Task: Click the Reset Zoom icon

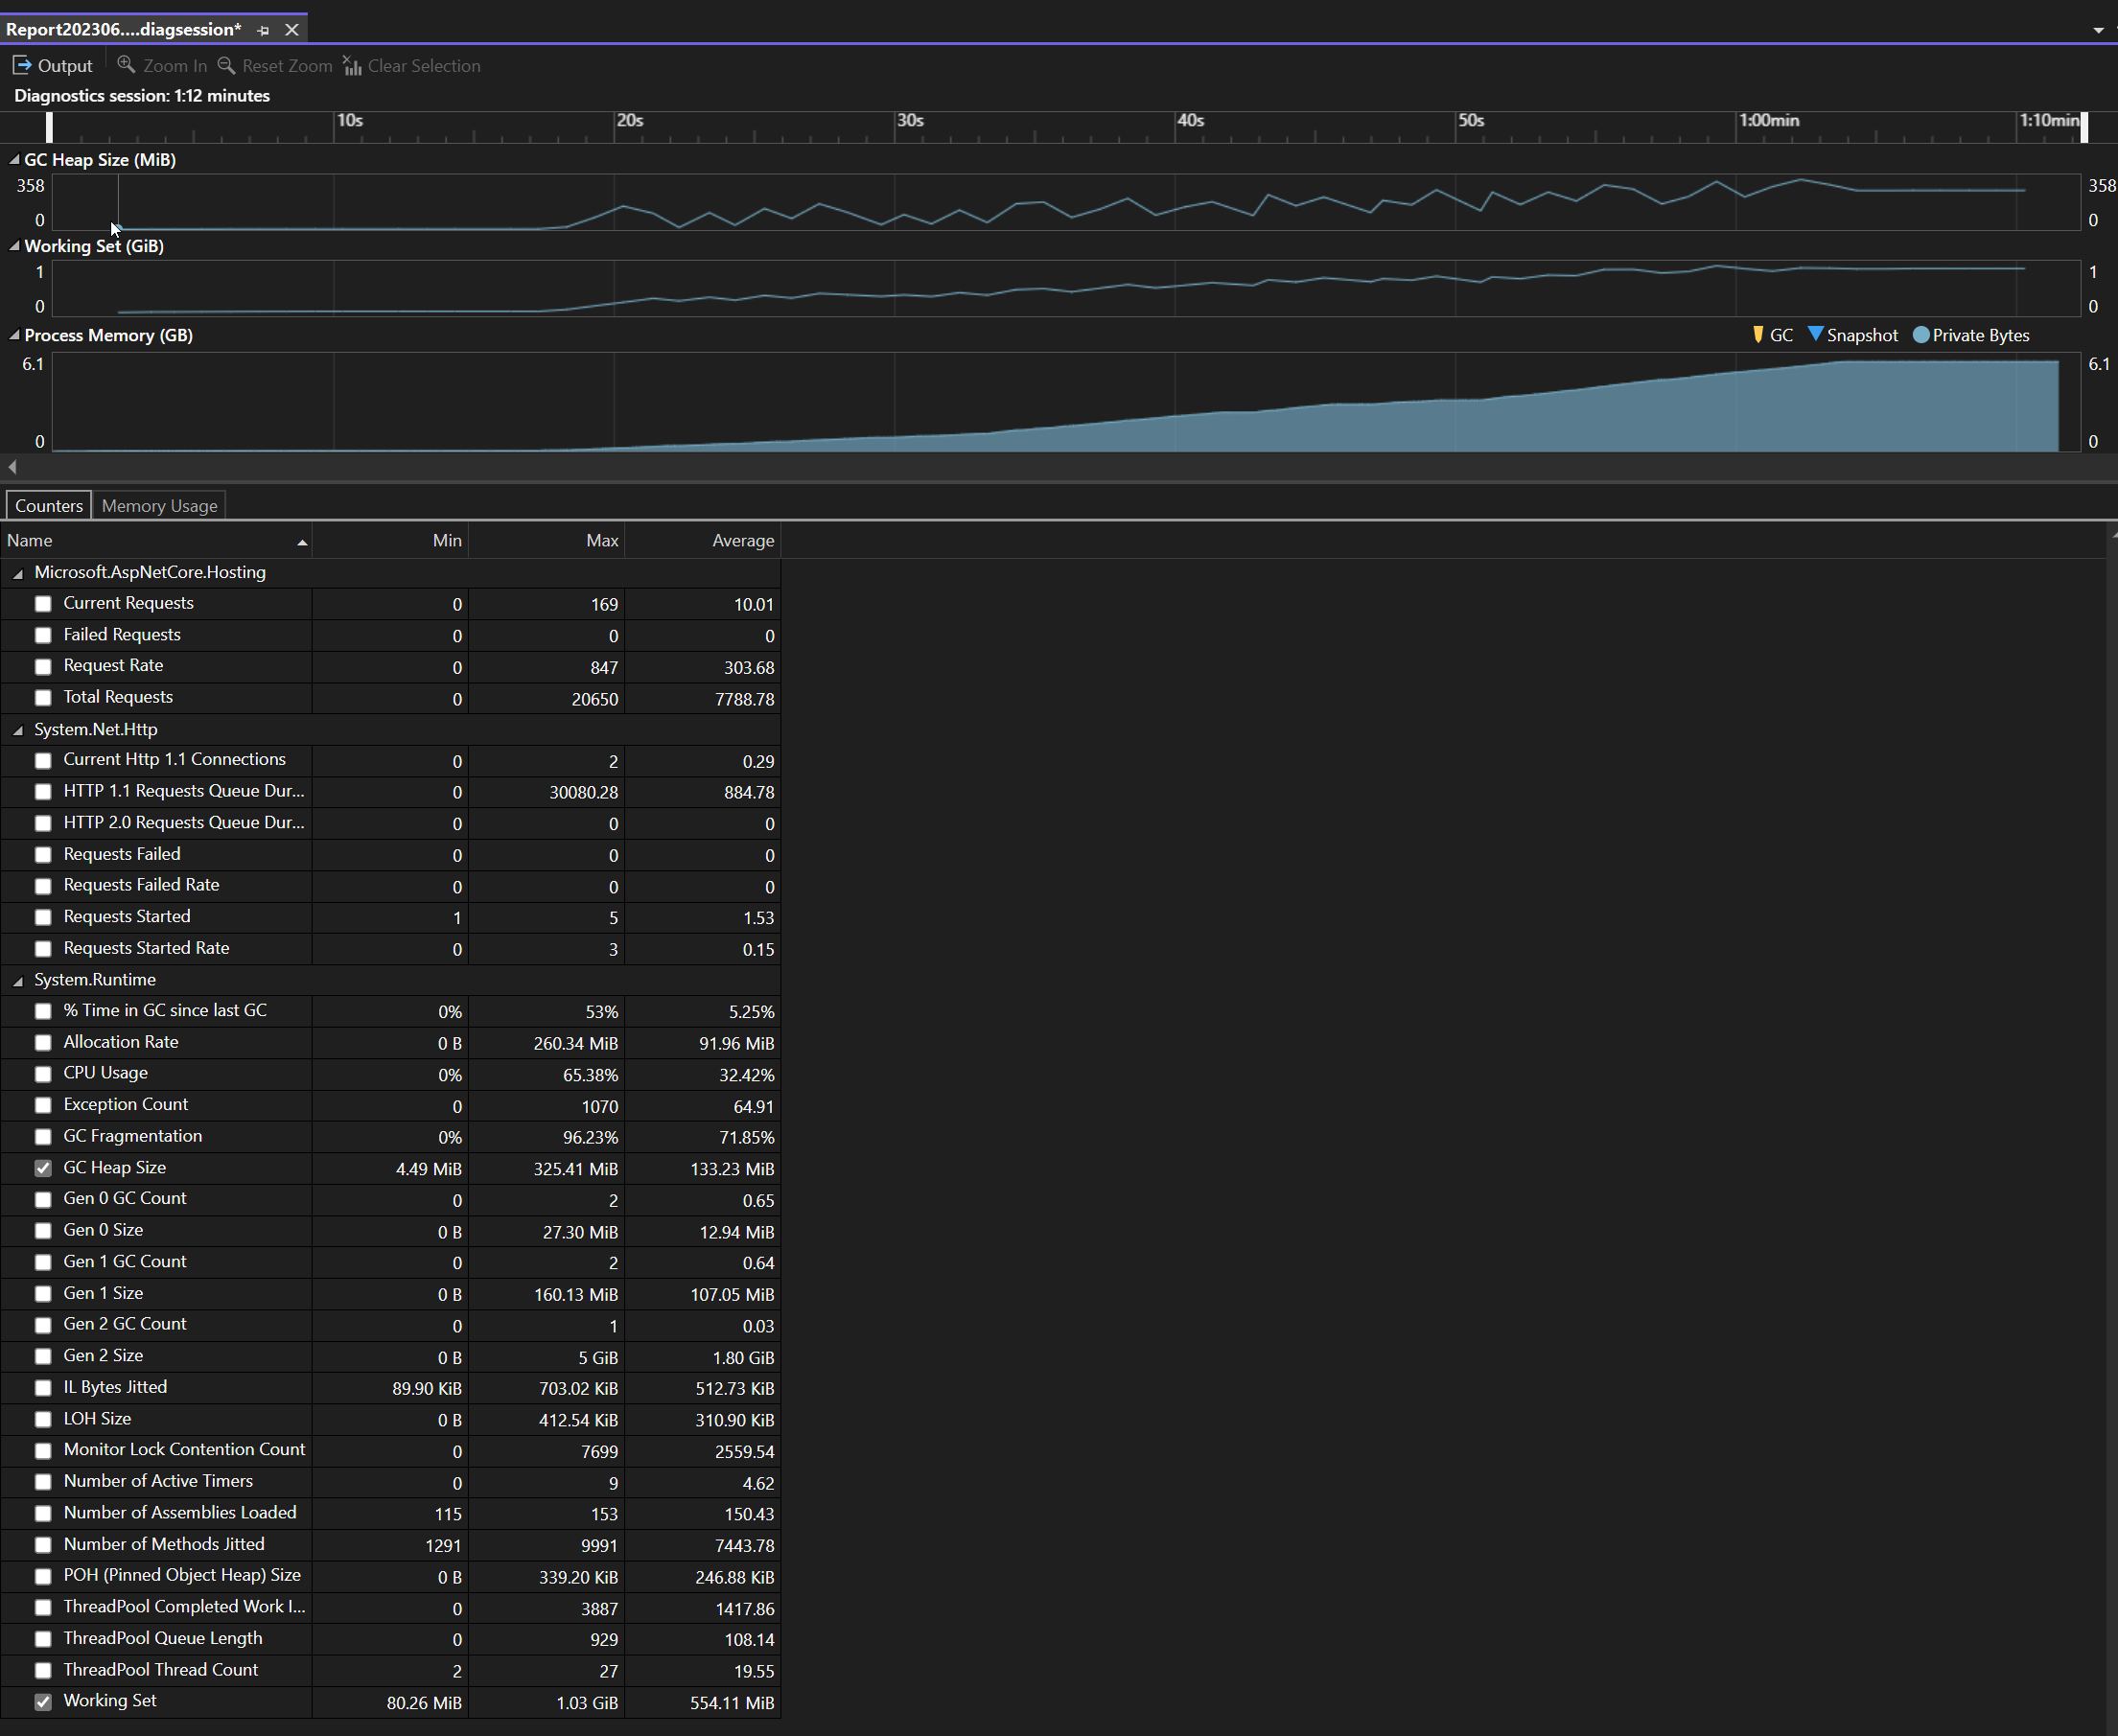Action: point(226,64)
